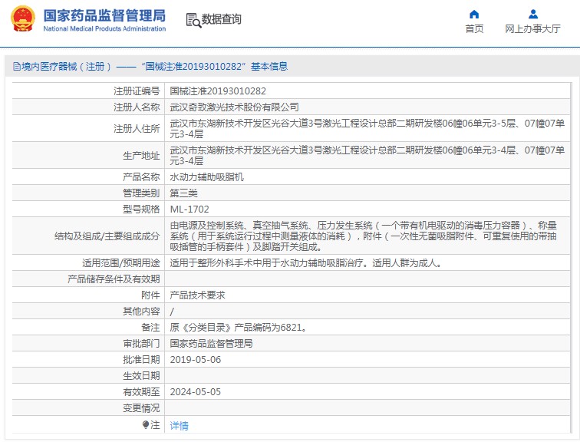Viewport: 580px width, 442px height.
Task: Click expiry date 2024-05-05
Action: pyautogui.click(x=196, y=391)
